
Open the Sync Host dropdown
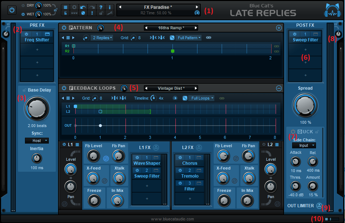[x=37, y=141]
